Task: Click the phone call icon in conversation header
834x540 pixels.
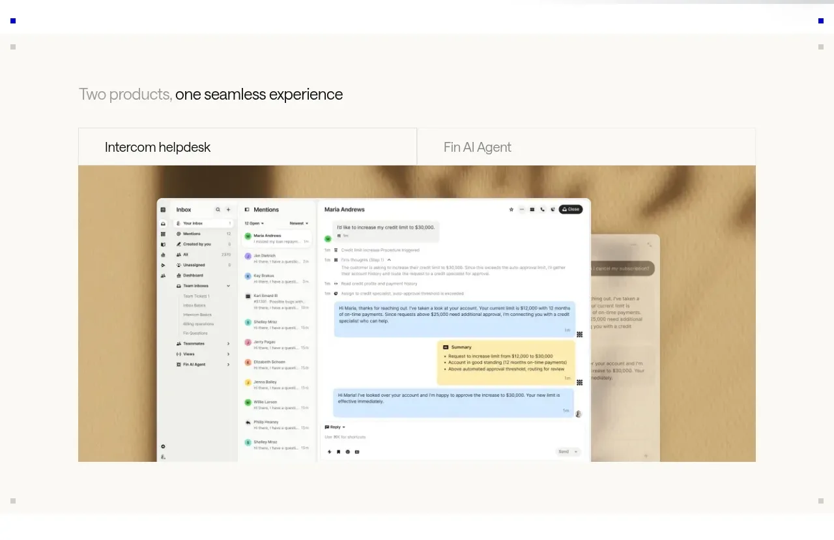Action: [542, 210]
